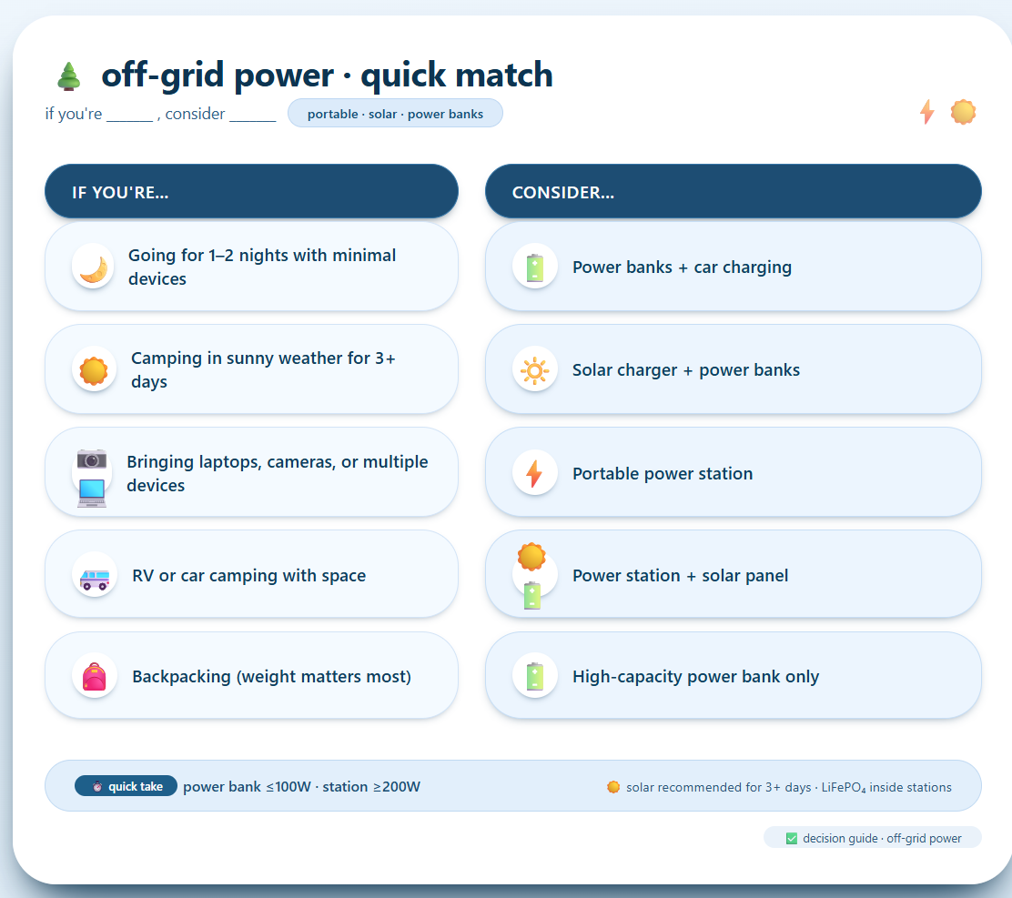The image size is (1012, 898).
Task: Click the crescent moon icon
Action: coord(93,267)
